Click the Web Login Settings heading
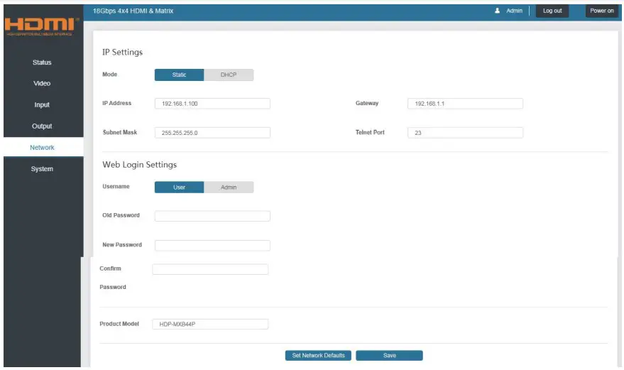The image size is (624, 370). 140,165
